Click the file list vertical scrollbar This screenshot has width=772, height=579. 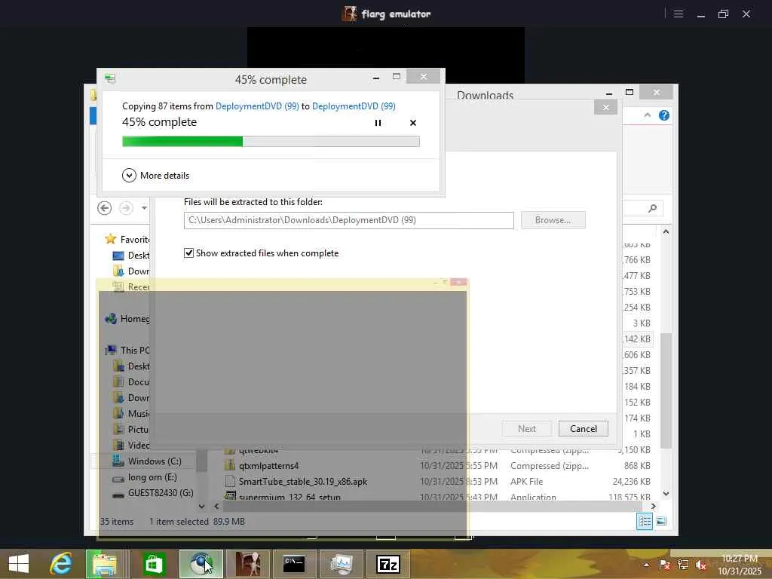[x=666, y=391]
